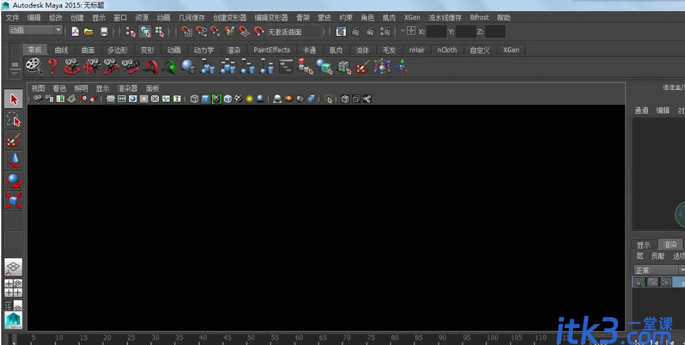
Task: Click the X coordinate input field
Action: 436,32
